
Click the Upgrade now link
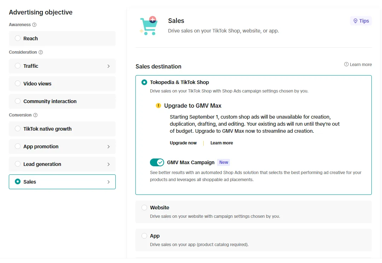click(183, 143)
